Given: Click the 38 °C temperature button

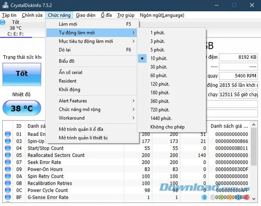Looking at the screenshot, I should 22,108.
